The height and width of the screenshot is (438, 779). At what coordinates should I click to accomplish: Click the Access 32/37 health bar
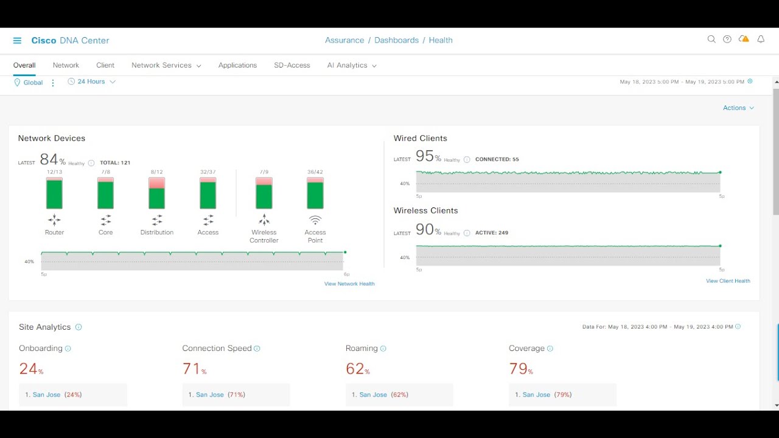[x=208, y=193]
